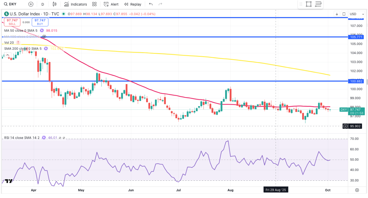Undo the last chart action
The image size is (368, 198).
click(x=151, y=4)
